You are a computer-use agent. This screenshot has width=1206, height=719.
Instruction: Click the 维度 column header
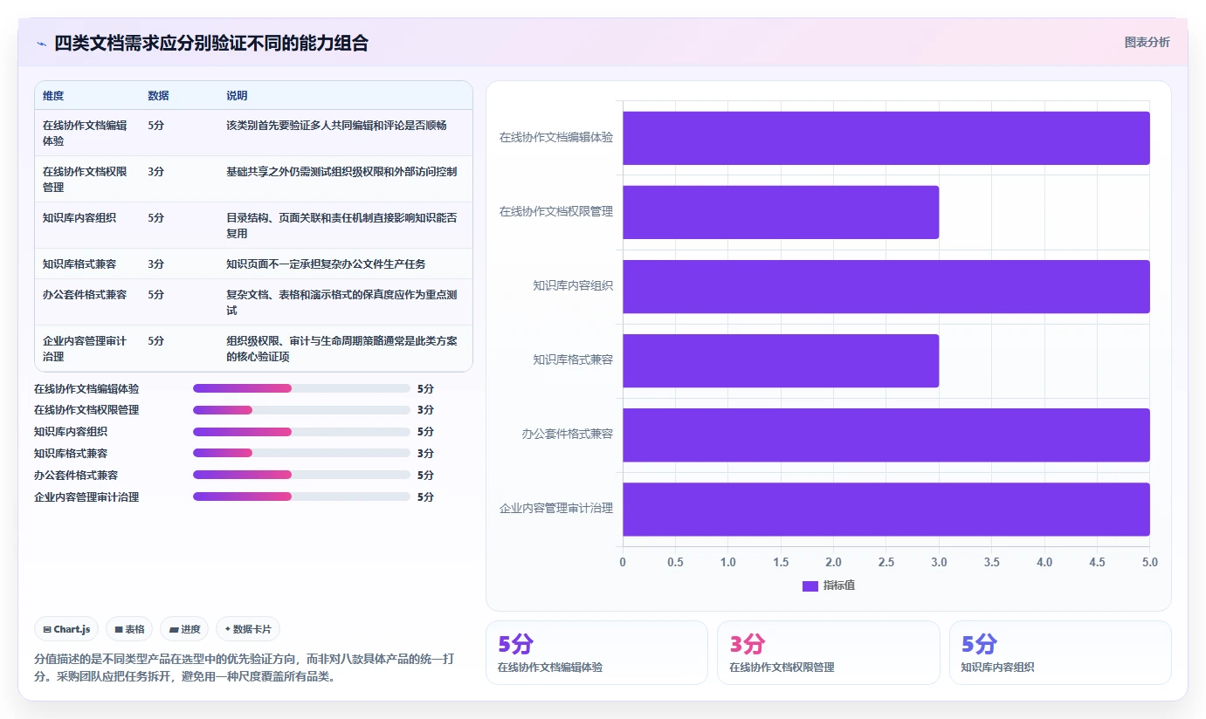click(53, 96)
